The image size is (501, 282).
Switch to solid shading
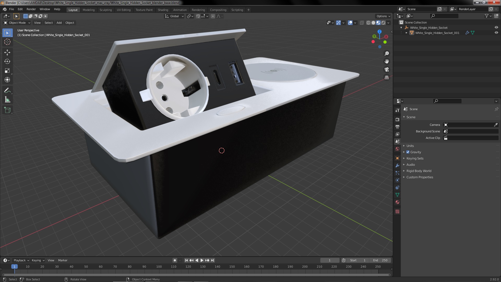(373, 23)
